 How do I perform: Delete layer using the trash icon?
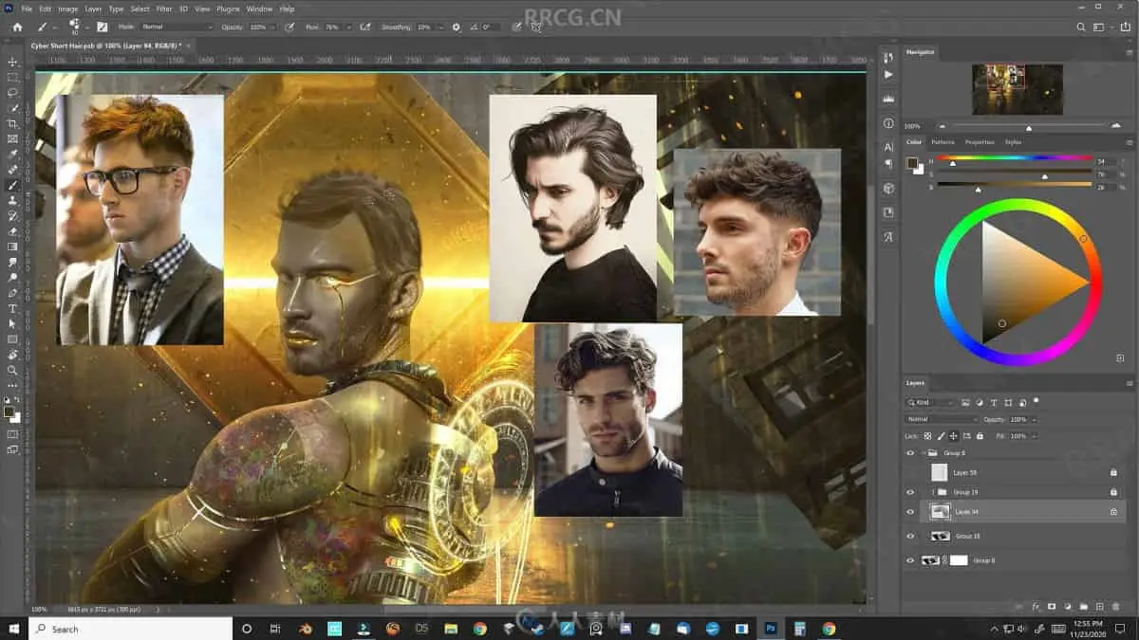1115,606
